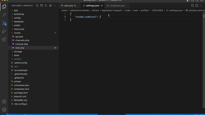Switch to the composer.json tab
Screen dimensions: 205x115
click(116, 6)
